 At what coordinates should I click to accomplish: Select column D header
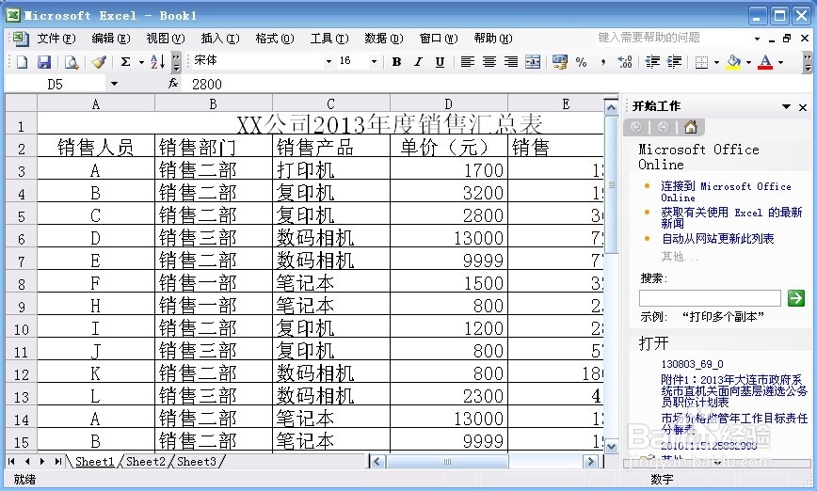pyautogui.click(x=449, y=104)
